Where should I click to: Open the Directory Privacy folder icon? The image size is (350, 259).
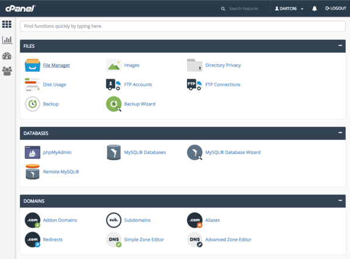pyautogui.click(x=195, y=65)
